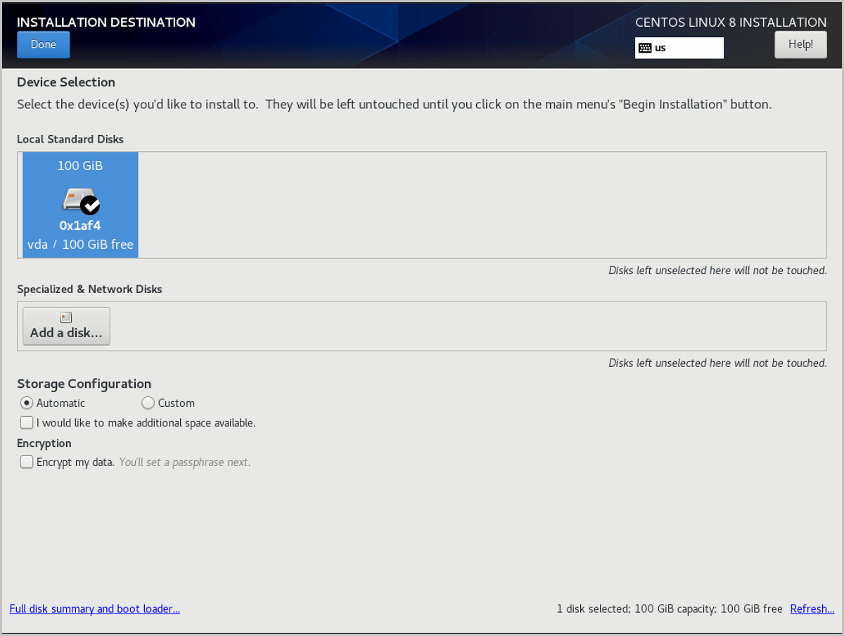Select the vda 100 GiB disk icon

[79, 205]
